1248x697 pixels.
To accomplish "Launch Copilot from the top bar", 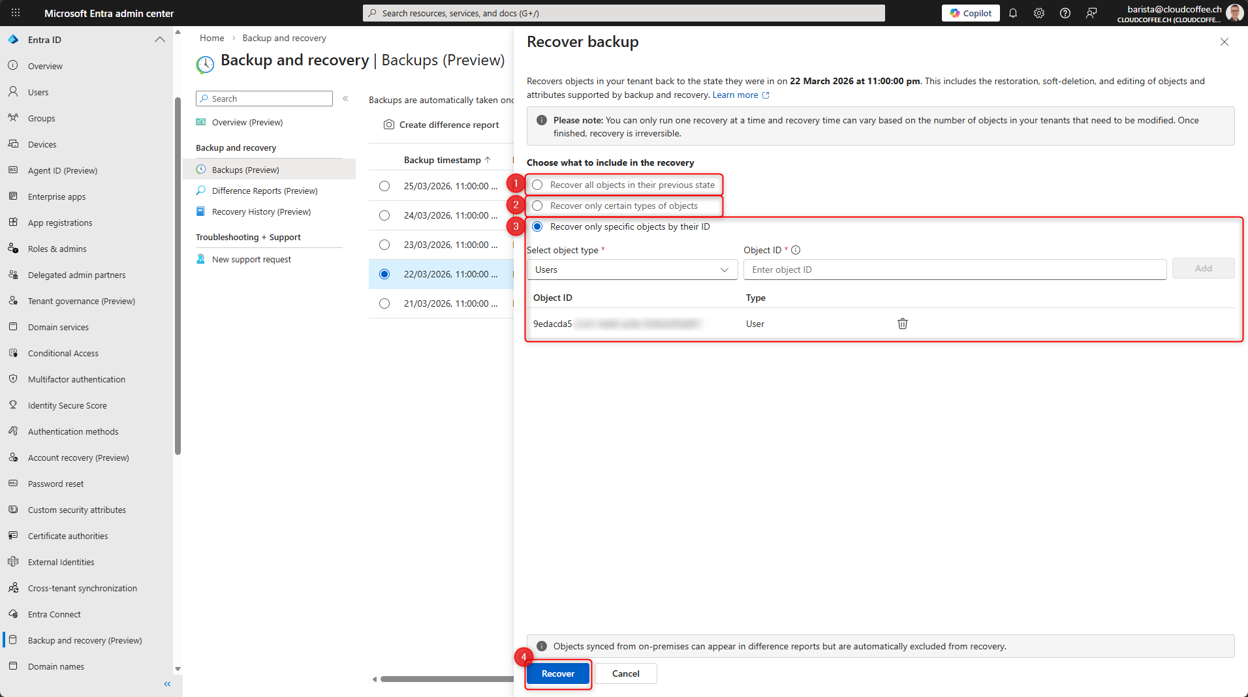I will click(970, 13).
